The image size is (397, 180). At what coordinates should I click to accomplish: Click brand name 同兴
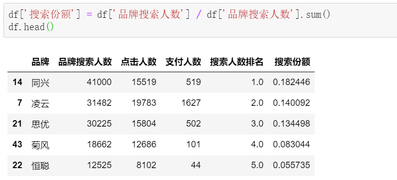click(x=40, y=83)
